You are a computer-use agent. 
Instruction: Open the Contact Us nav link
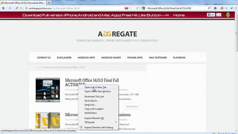tap(44, 58)
